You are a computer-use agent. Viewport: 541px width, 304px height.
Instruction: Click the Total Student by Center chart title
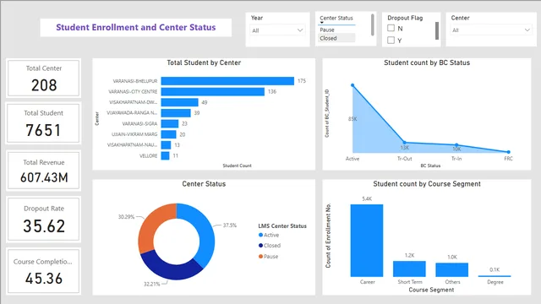pyautogui.click(x=204, y=62)
